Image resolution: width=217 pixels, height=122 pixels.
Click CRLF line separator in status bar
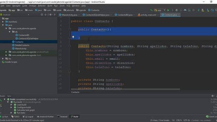click(179, 120)
